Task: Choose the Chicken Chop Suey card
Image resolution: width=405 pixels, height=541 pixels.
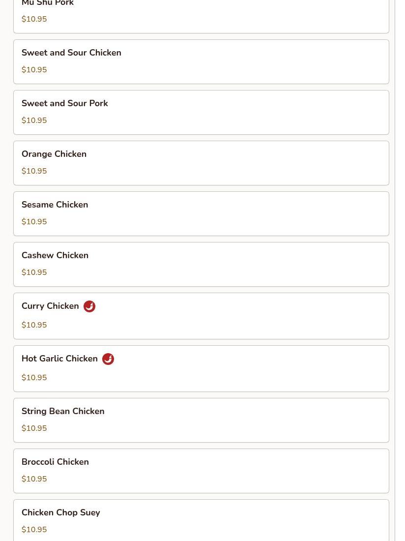Action: click(x=202, y=520)
